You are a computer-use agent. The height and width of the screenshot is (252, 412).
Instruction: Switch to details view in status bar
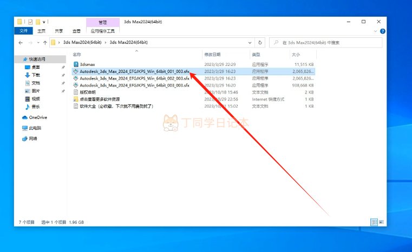[x=374, y=222]
